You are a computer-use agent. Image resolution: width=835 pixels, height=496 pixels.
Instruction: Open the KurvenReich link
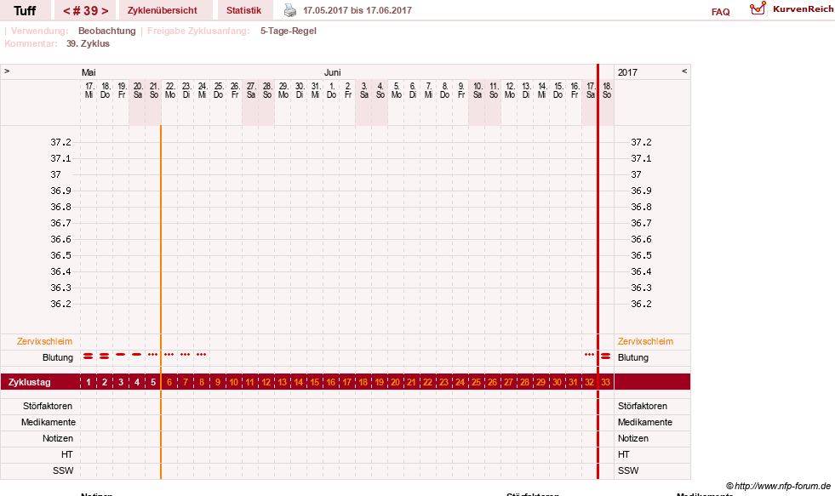803,9
